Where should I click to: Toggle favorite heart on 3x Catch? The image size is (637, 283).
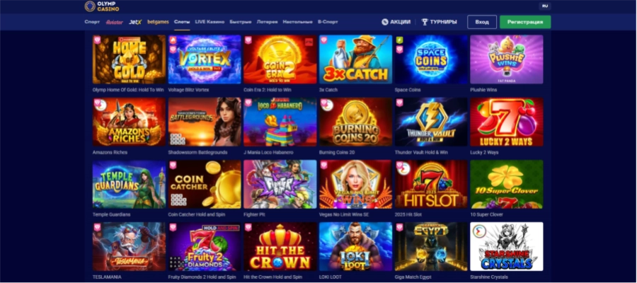[323, 40]
